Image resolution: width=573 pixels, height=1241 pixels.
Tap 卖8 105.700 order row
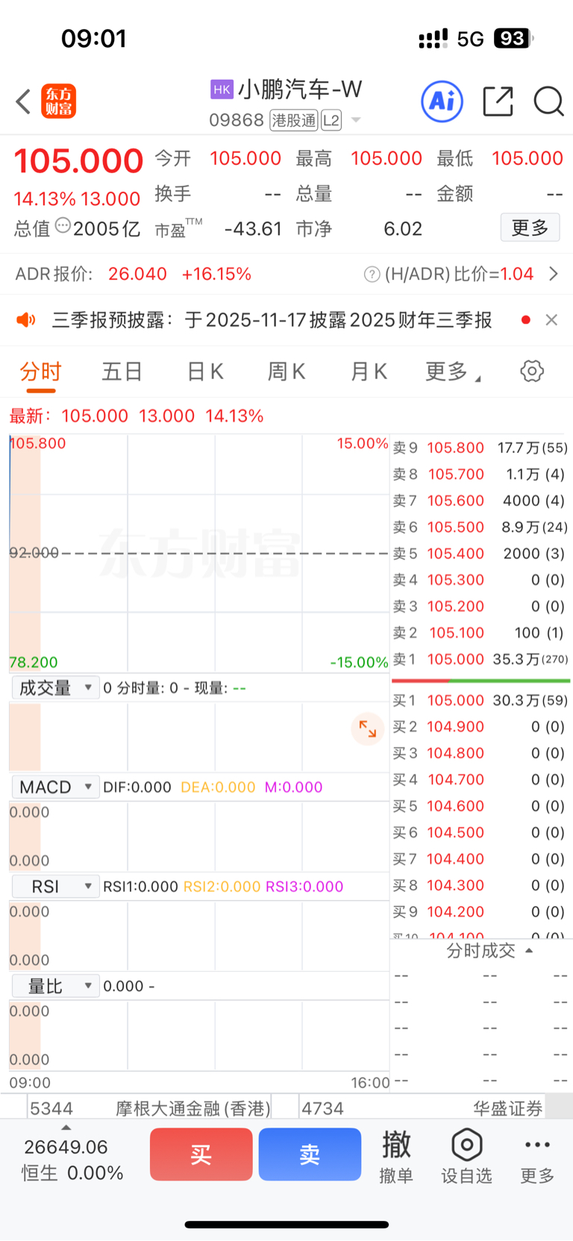pyautogui.click(x=480, y=475)
